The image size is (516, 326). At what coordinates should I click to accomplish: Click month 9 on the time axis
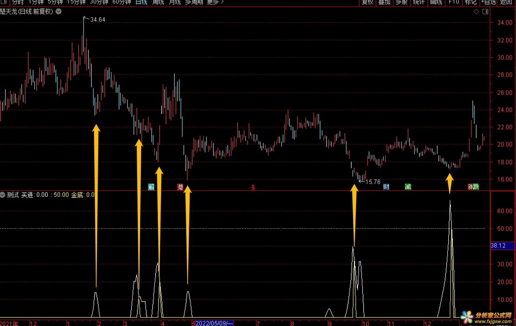click(x=330, y=323)
